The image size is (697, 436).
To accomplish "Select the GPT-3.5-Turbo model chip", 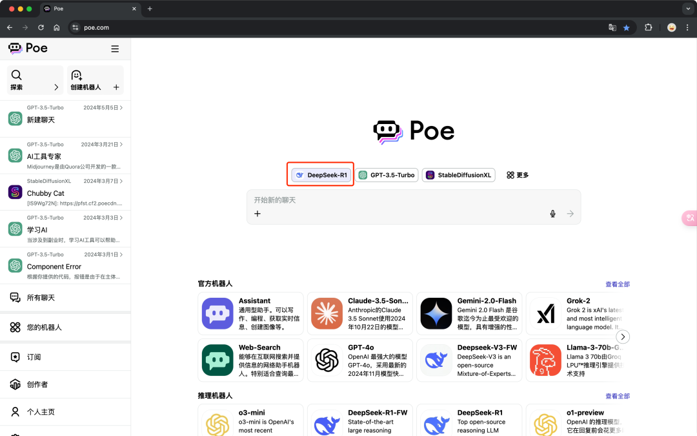I will pyautogui.click(x=387, y=174).
